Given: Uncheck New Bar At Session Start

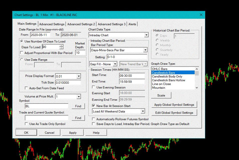Looking at the screenshot, I should 93,105.
